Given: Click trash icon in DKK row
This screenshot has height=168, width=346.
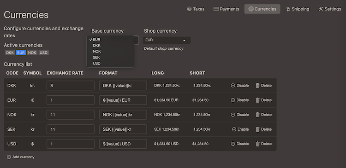Looking at the screenshot, I should pos(257,86).
